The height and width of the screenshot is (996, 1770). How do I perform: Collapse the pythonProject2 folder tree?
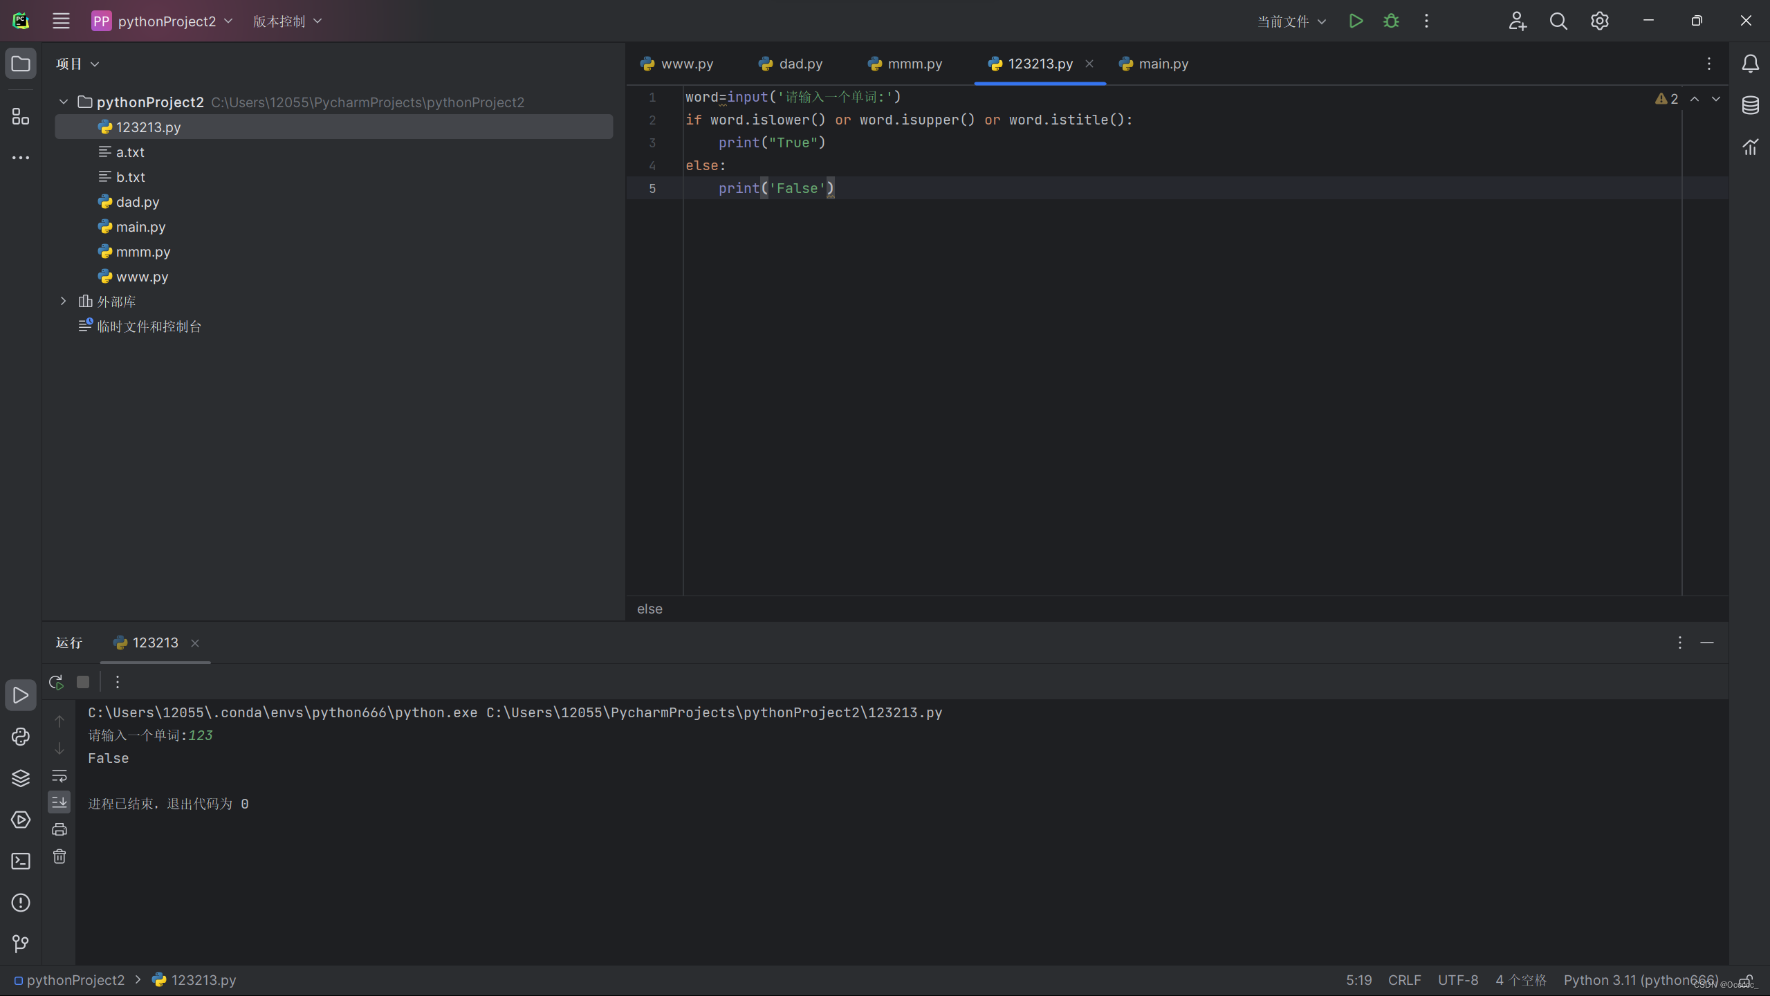(64, 102)
